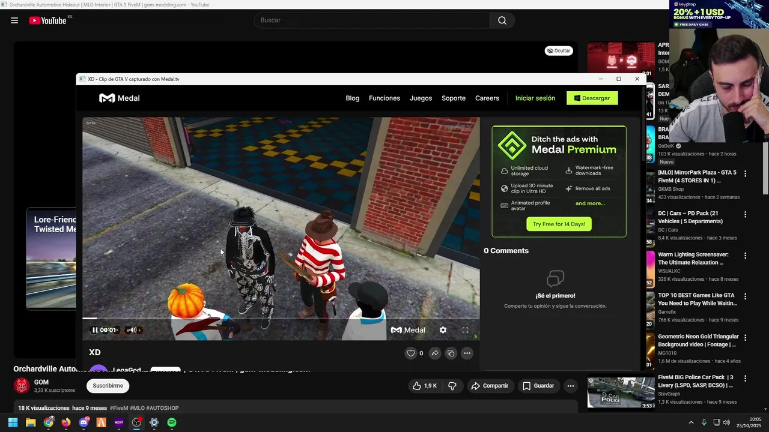Like the XD clip with heart
This screenshot has width=769, height=432.
tap(411, 353)
